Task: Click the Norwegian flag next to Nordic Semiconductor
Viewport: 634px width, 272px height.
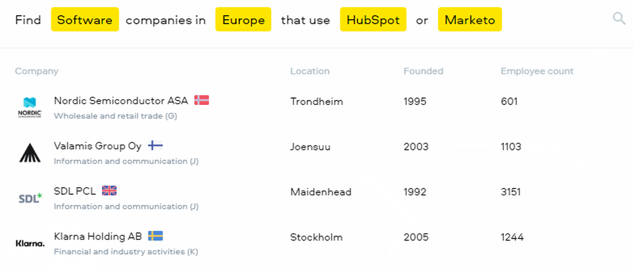Action: [202, 100]
